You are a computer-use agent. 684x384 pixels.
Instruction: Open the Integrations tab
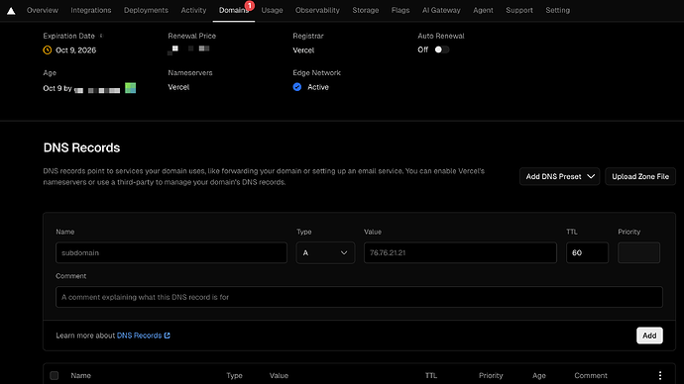[x=91, y=10]
